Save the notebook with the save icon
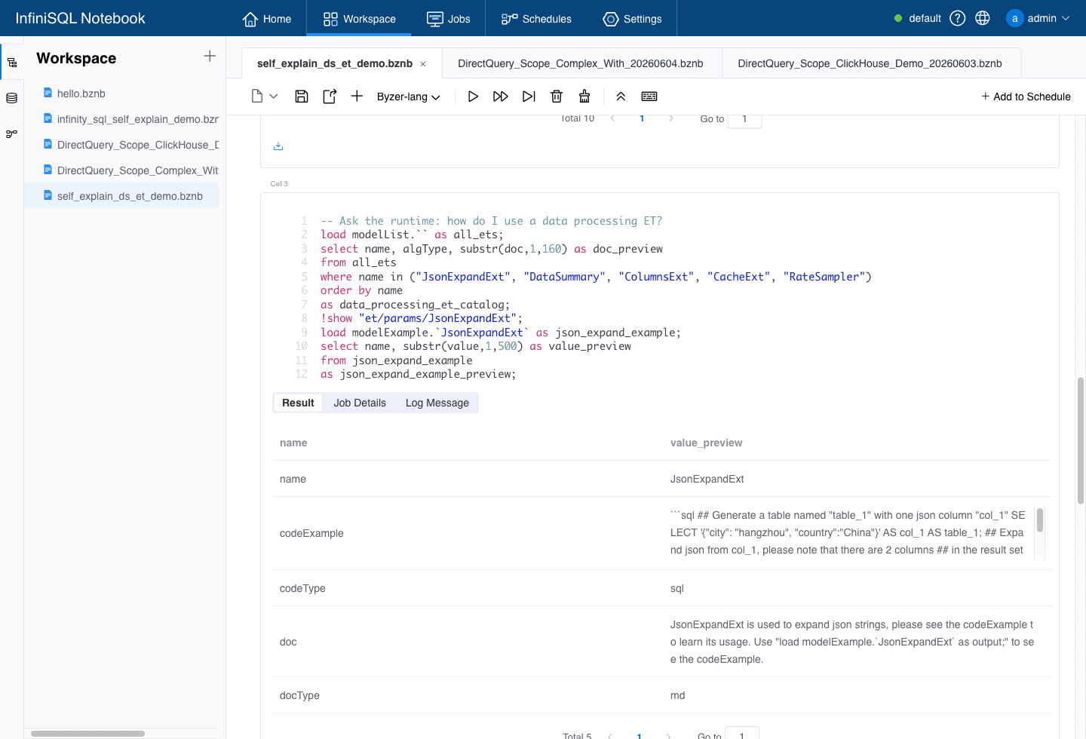 click(x=302, y=97)
